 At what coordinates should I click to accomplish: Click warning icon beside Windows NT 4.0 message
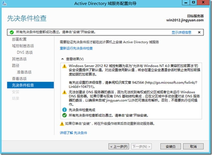pos(64,66)
